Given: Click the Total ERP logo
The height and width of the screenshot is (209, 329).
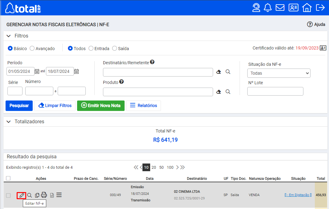Looking at the screenshot, I should 23,8.
